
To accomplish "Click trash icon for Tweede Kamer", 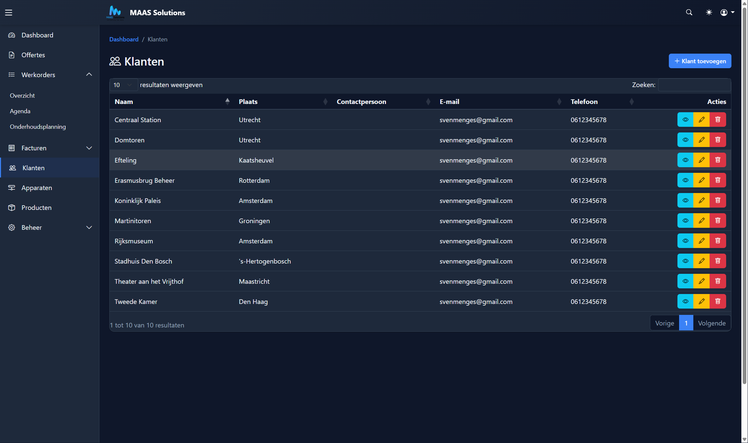I will 718,302.
